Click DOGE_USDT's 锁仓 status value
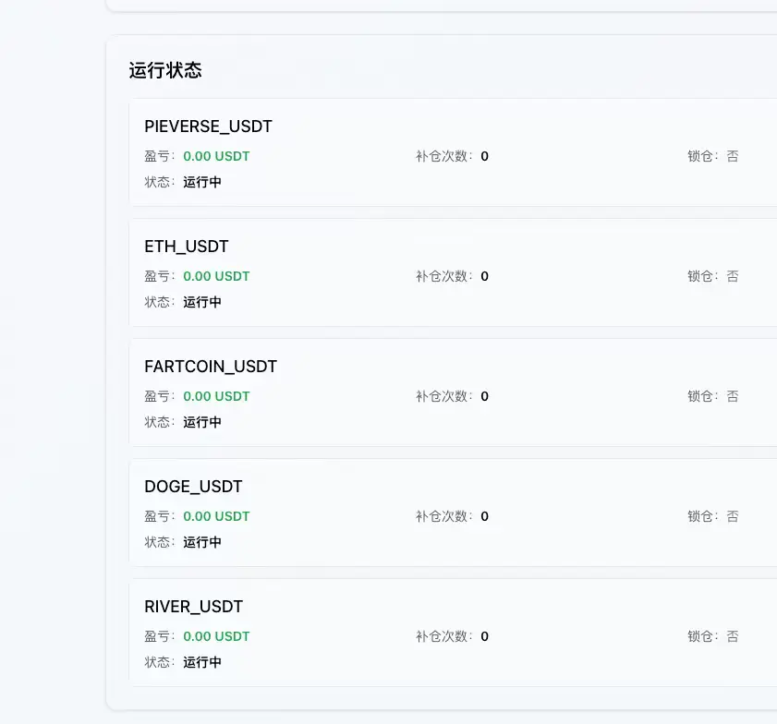The height and width of the screenshot is (724, 777). point(732,516)
